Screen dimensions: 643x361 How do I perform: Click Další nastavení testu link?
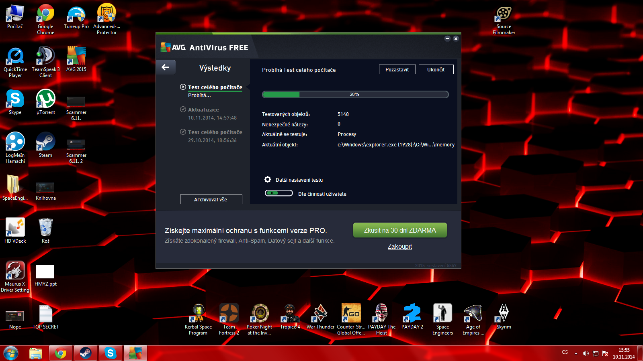coord(299,180)
